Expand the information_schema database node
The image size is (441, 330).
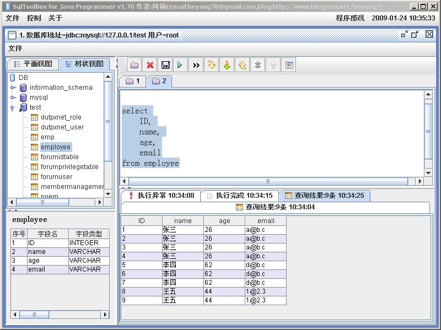pyautogui.click(x=13, y=88)
